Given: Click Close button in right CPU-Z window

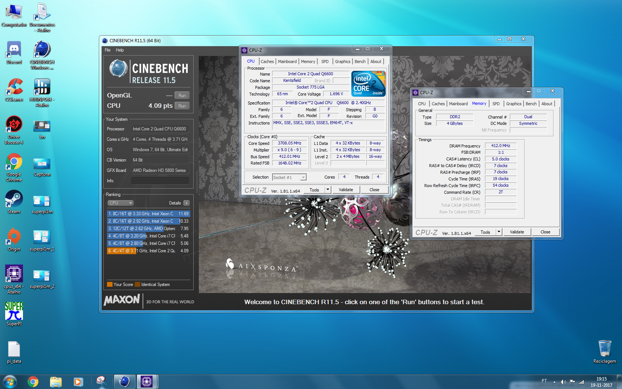Looking at the screenshot, I should coord(545,232).
